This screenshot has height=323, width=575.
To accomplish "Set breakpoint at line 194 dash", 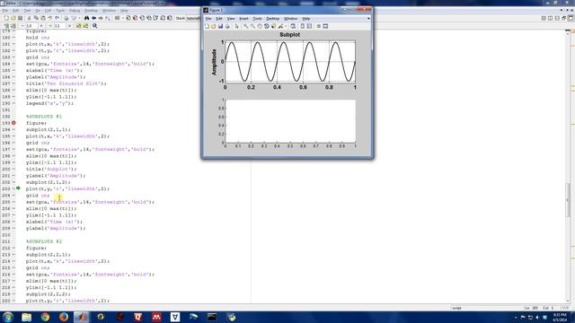I will coord(13,129).
